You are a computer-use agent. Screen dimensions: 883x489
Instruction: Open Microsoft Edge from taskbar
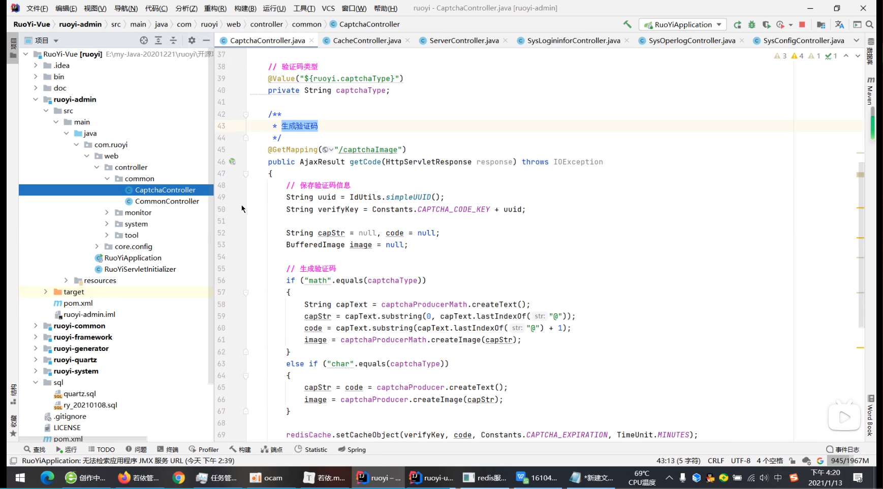coord(47,477)
